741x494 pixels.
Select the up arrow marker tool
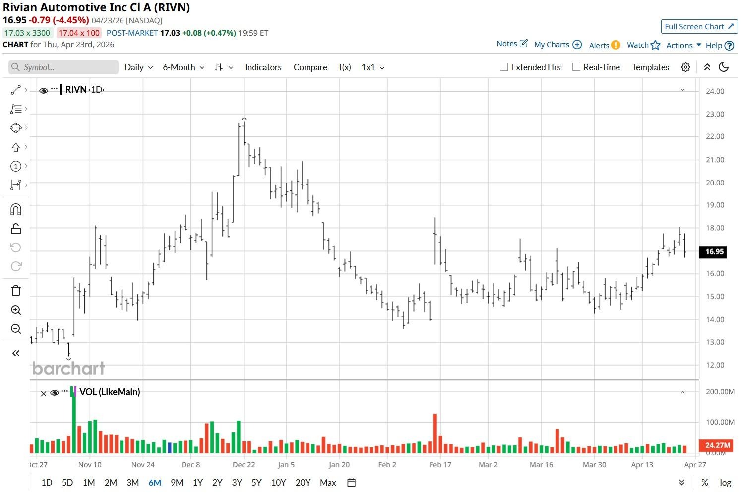pos(16,147)
